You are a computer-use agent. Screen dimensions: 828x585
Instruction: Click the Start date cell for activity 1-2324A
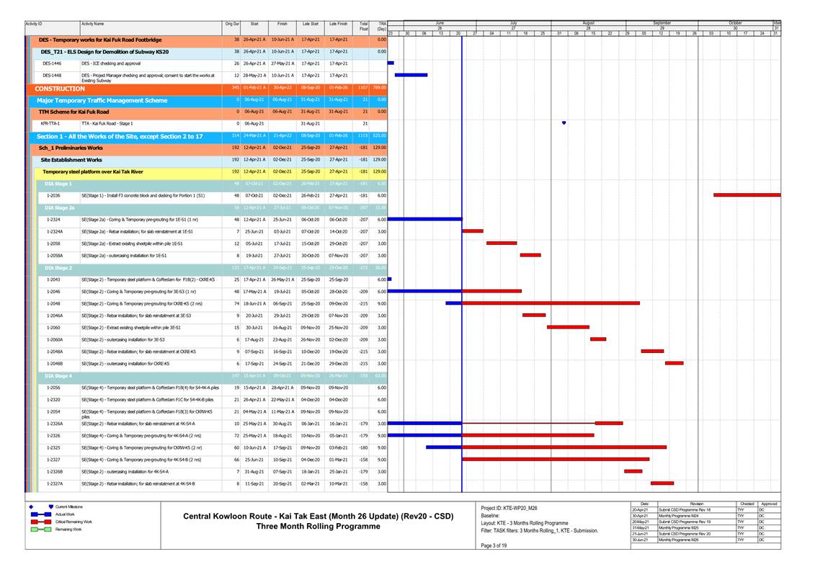pos(254,231)
